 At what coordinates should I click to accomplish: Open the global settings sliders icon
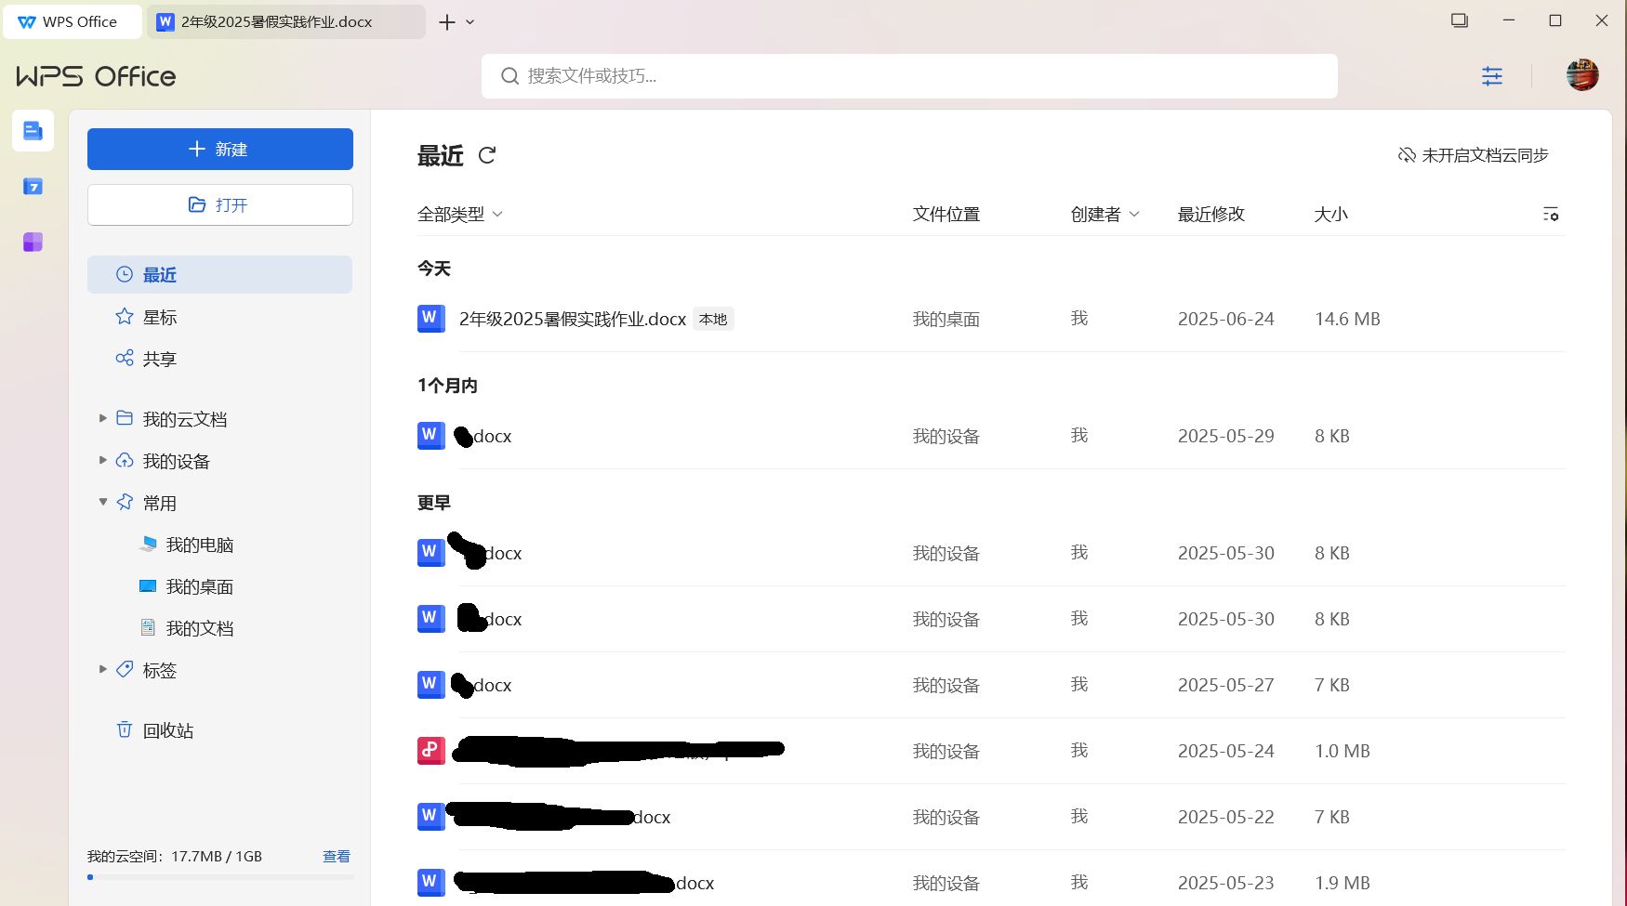click(1491, 76)
